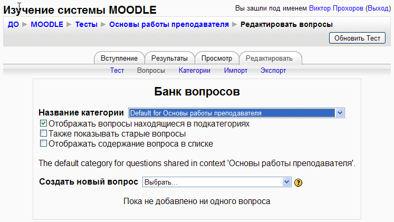Viewport: 394px width, 222px height.
Task: Follow the ДО breadcrumb link
Action: tap(13, 24)
